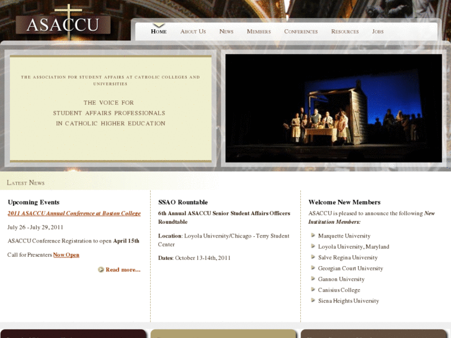The image size is (451, 338).
Task: Click Canisius College list entry
Action: pyautogui.click(x=339, y=290)
